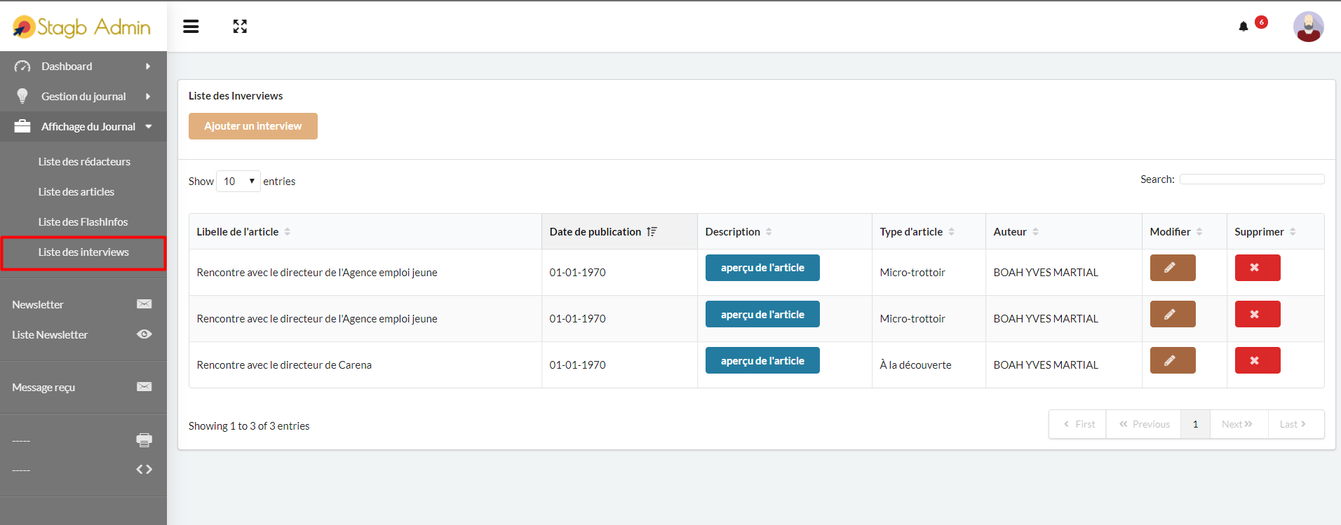Focus the Search input field
The image size is (1341, 525).
coord(1252,179)
